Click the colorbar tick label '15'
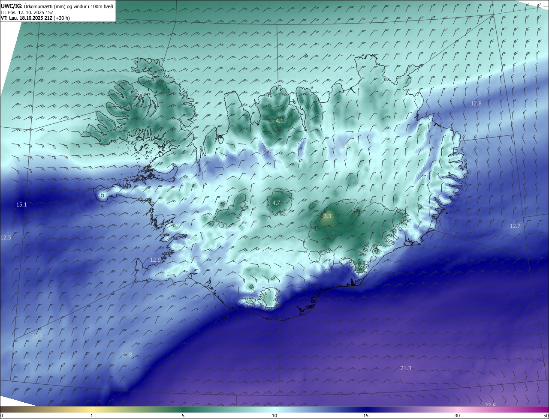This screenshot has width=549, height=419. click(x=366, y=416)
